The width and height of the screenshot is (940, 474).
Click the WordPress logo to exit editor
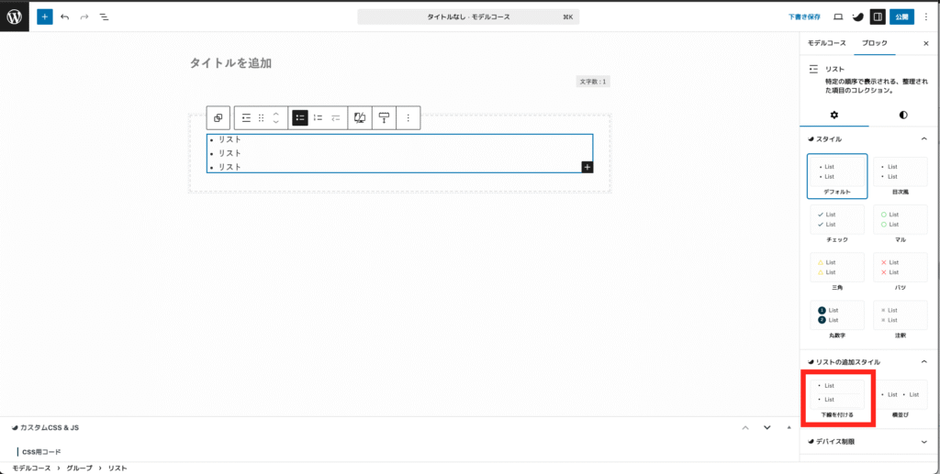click(x=15, y=17)
